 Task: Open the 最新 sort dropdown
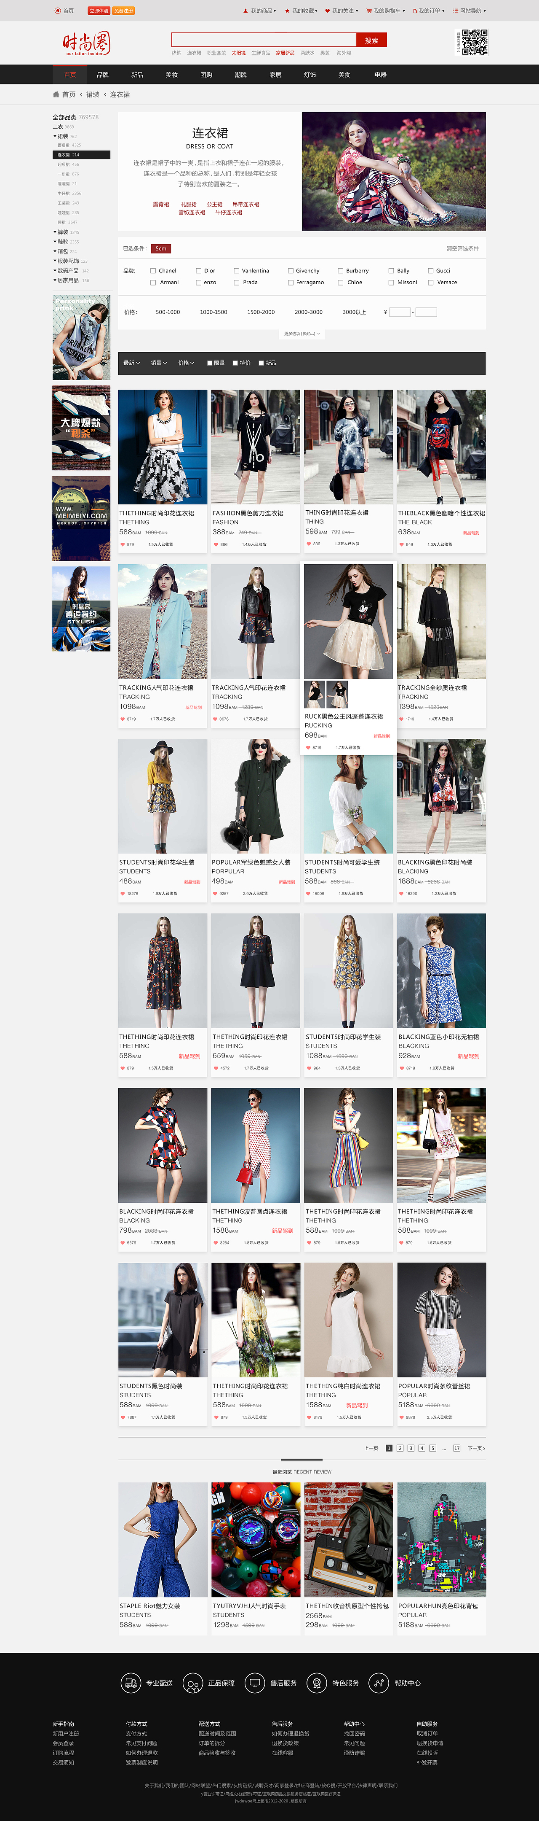tap(132, 364)
